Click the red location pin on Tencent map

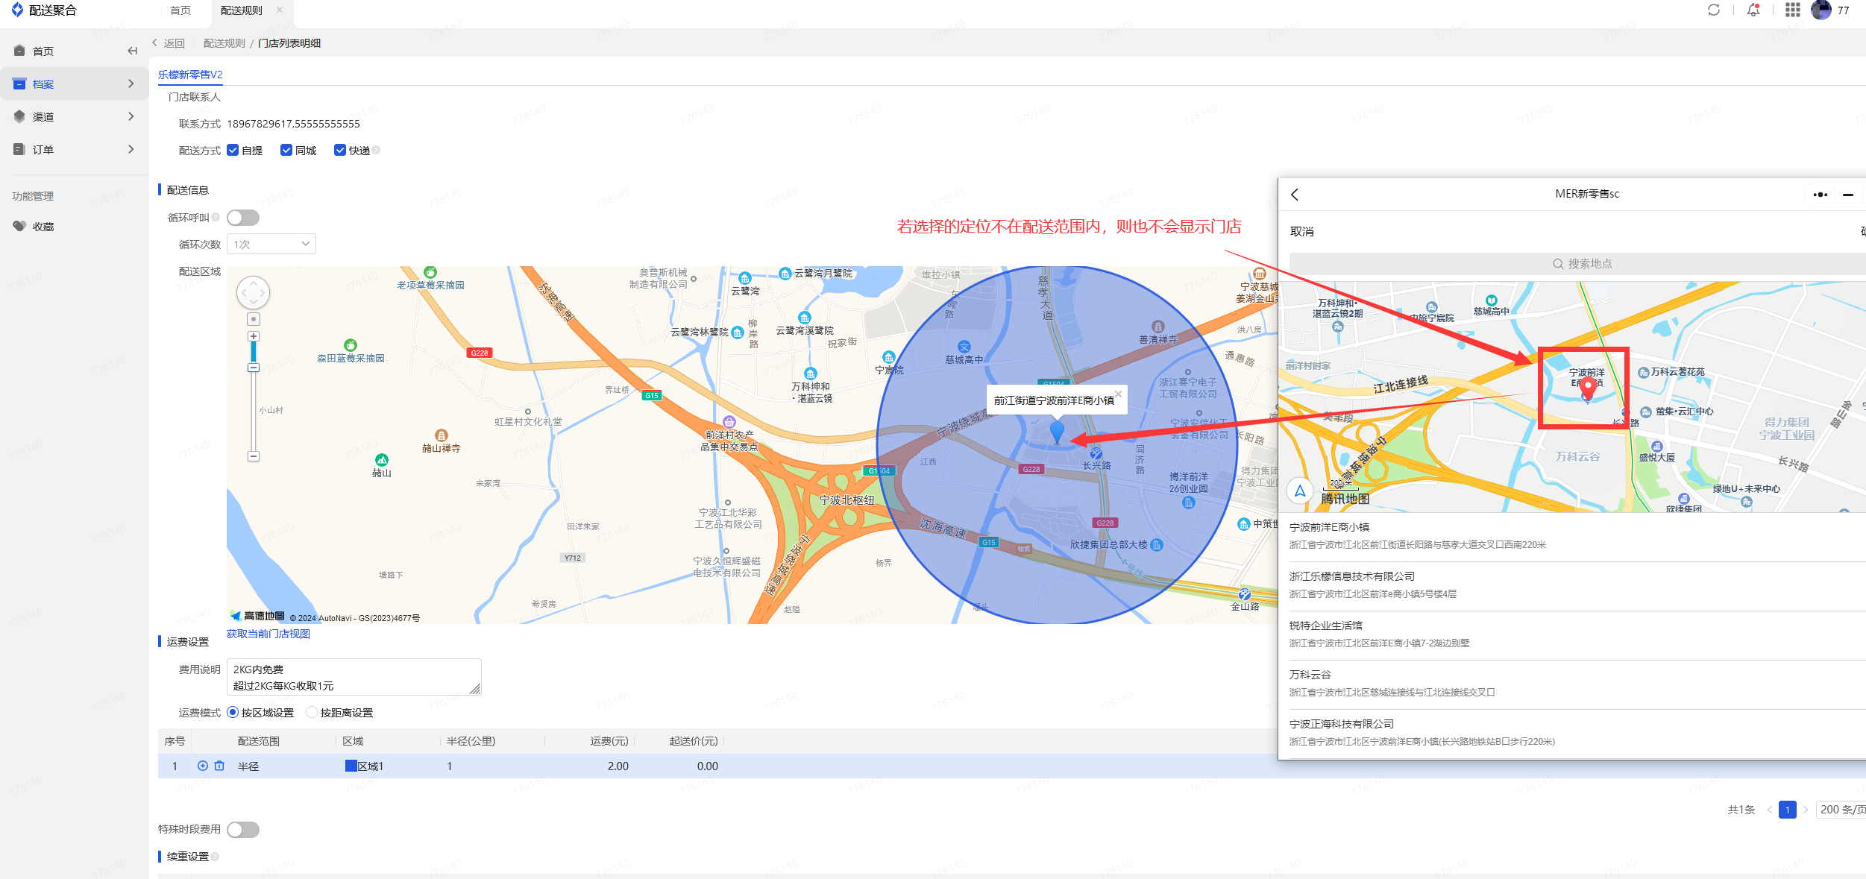[1589, 388]
